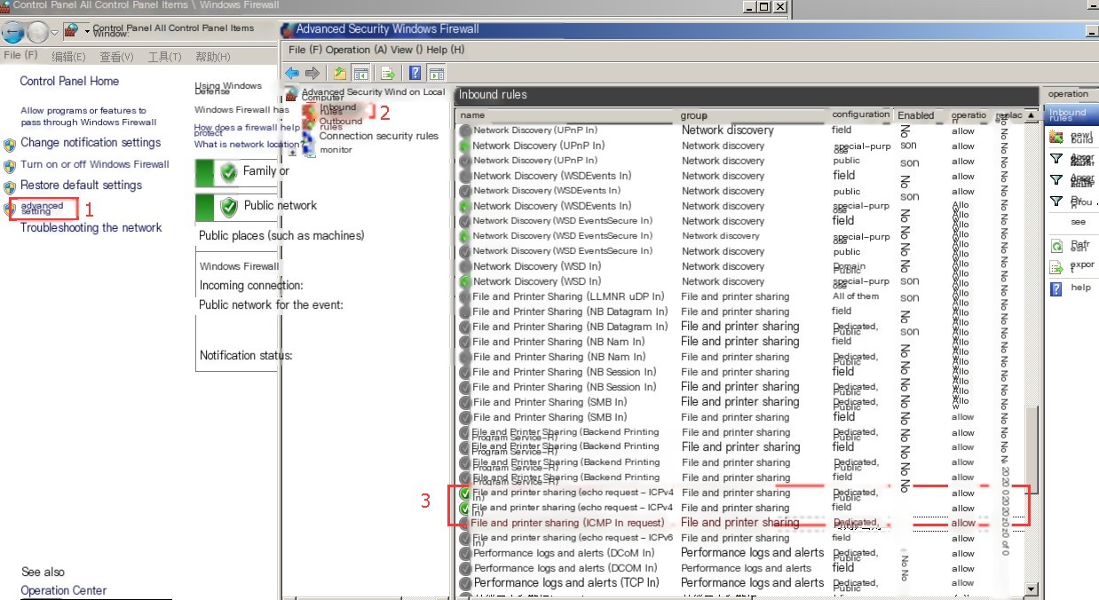Select rule 'File and printer sharing (echo request – ICPv6 In)'

click(x=573, y=539)
